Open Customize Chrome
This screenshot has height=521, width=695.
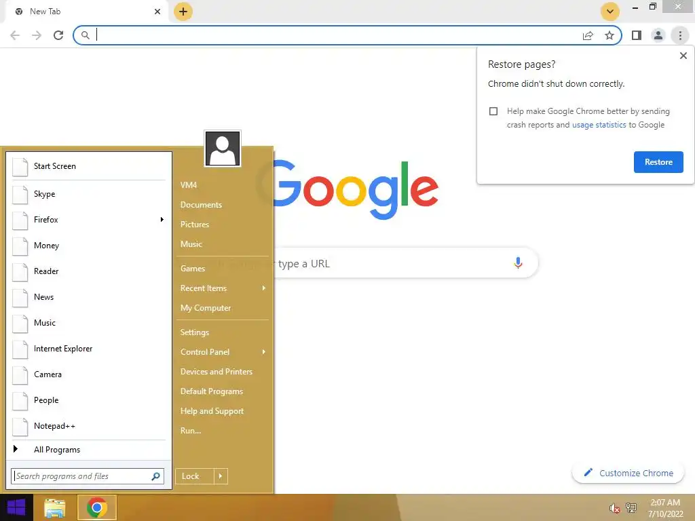[x=628, y=473]
